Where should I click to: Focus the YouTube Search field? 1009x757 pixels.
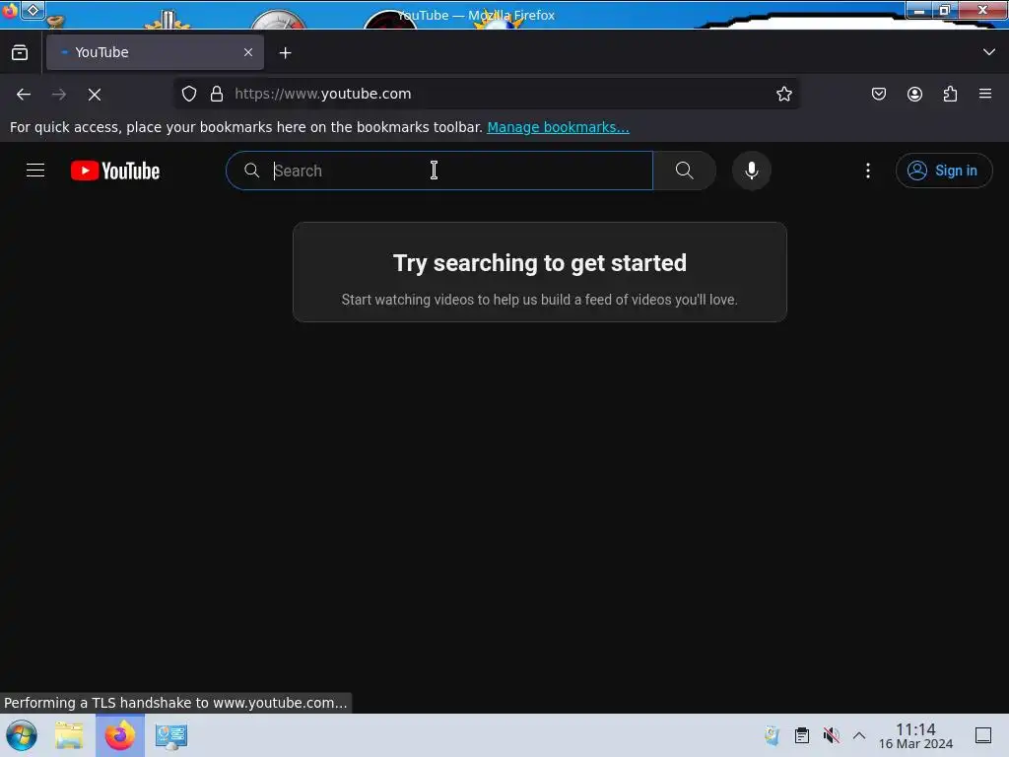[x=439, y=171]
